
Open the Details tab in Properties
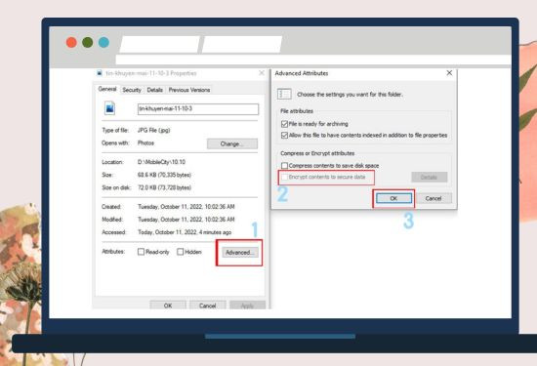pyautogui.click(x=155, y=90)
